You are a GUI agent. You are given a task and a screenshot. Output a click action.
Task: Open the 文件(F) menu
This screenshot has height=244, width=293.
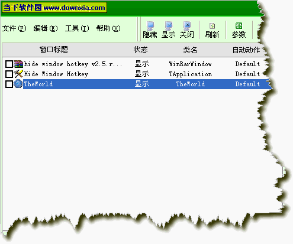[14, 28]
